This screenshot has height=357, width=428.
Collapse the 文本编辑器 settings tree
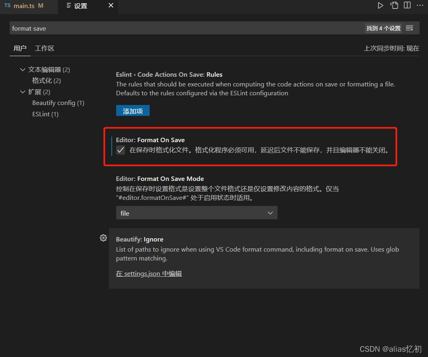coord(23,69)
